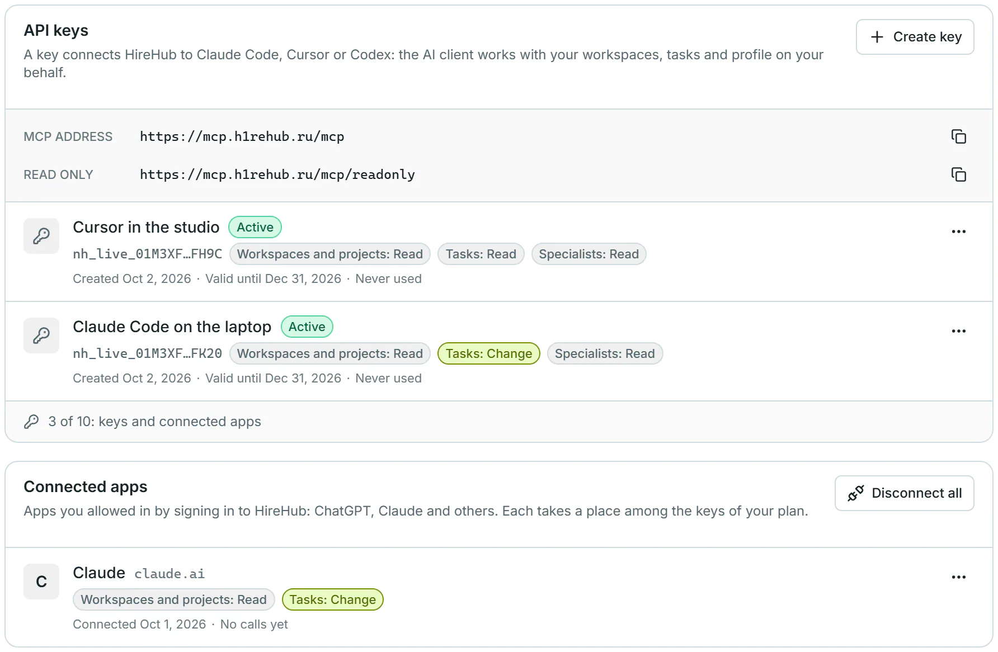Click the Active badge on Cursor in the studio
Viewport: 998px width, 652px height.
tap(255, 227)
